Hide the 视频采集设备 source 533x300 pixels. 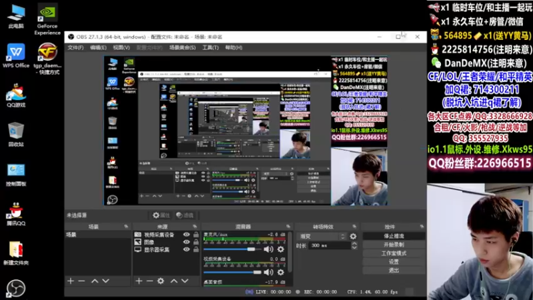187,235
